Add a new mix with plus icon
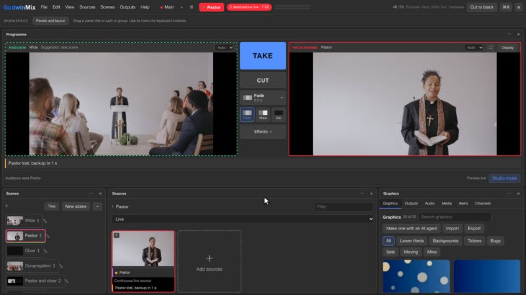 [182, 7]
